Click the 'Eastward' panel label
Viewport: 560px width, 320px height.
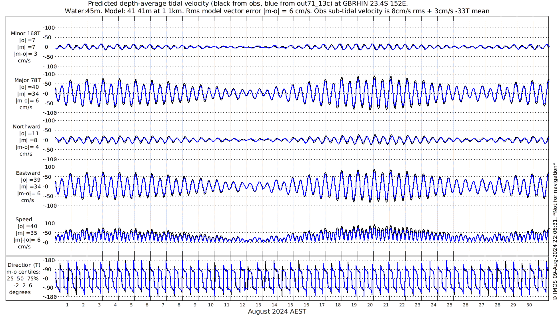28,173
